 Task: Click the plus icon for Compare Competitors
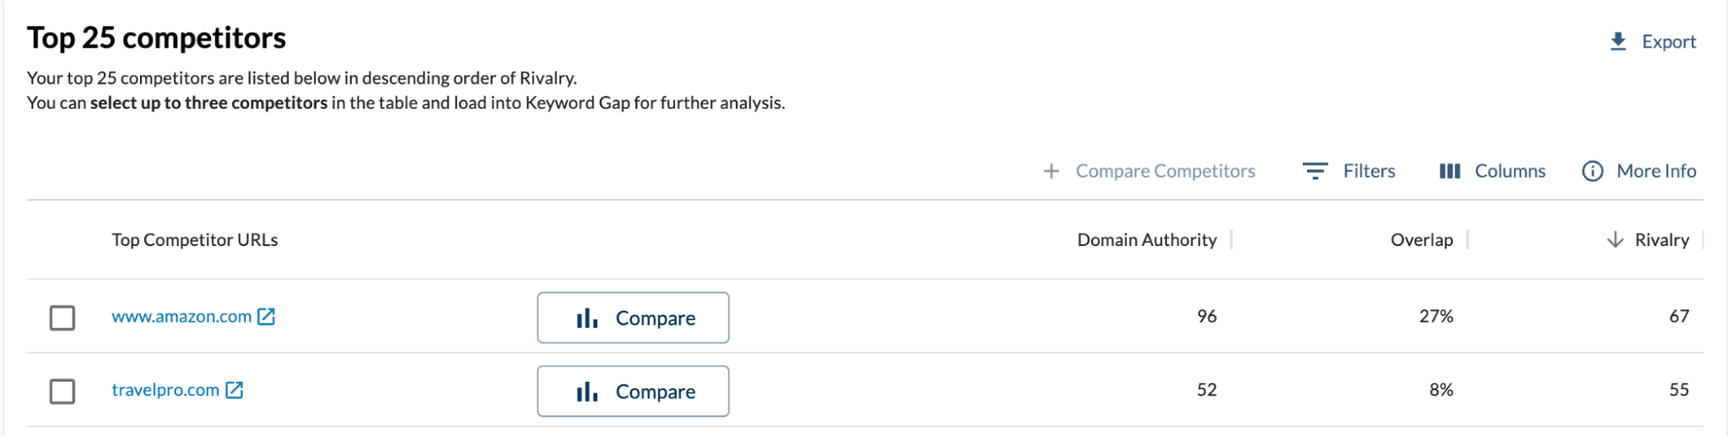pos(1051,171)
